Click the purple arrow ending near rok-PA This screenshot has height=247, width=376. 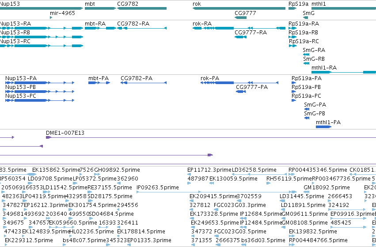tap(210, 155)
